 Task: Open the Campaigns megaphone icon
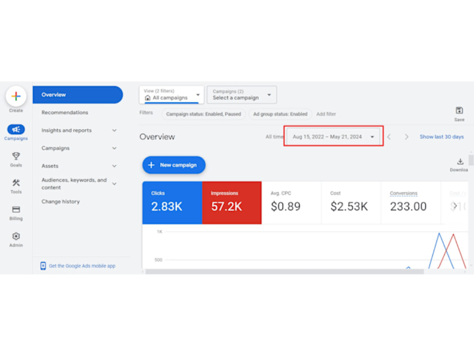pyautogui.click(x=16, y=130)
